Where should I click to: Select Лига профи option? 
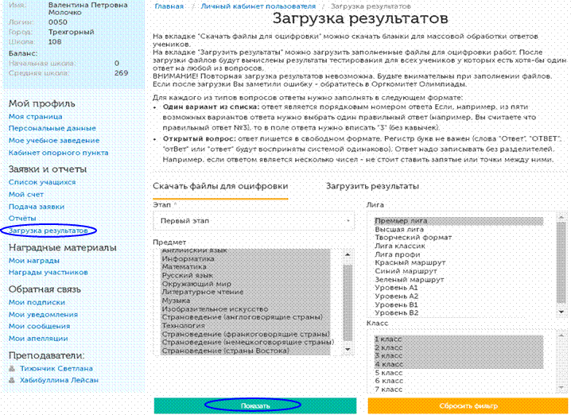tap(459, 254)
